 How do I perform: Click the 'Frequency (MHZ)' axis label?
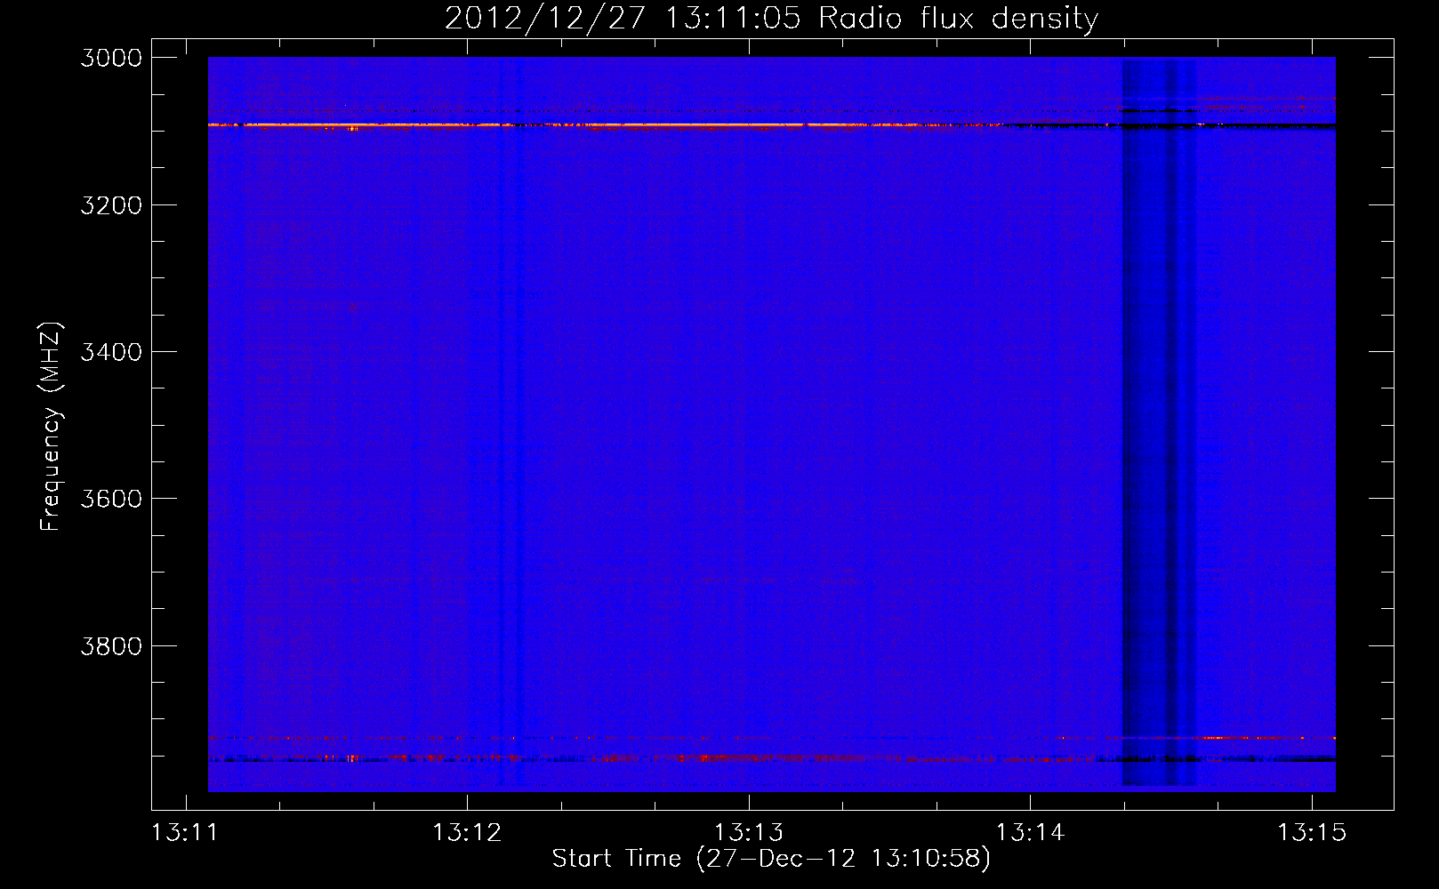51,427
